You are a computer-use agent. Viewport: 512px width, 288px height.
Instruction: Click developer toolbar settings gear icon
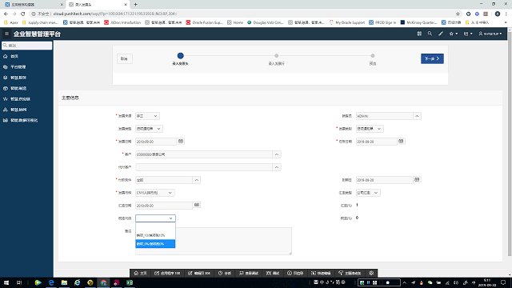pos(371,273)
